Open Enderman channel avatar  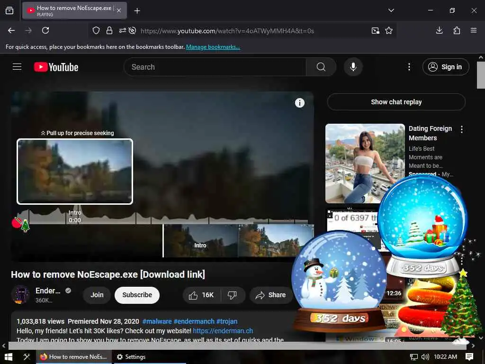tap(20, 294)
